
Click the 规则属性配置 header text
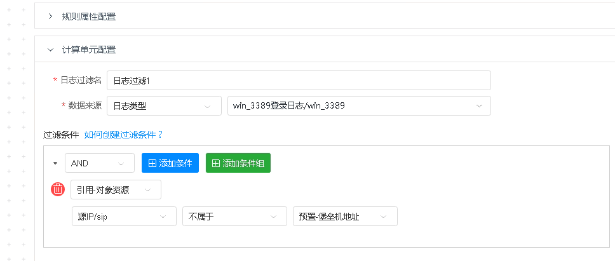[x=89, y=17]
